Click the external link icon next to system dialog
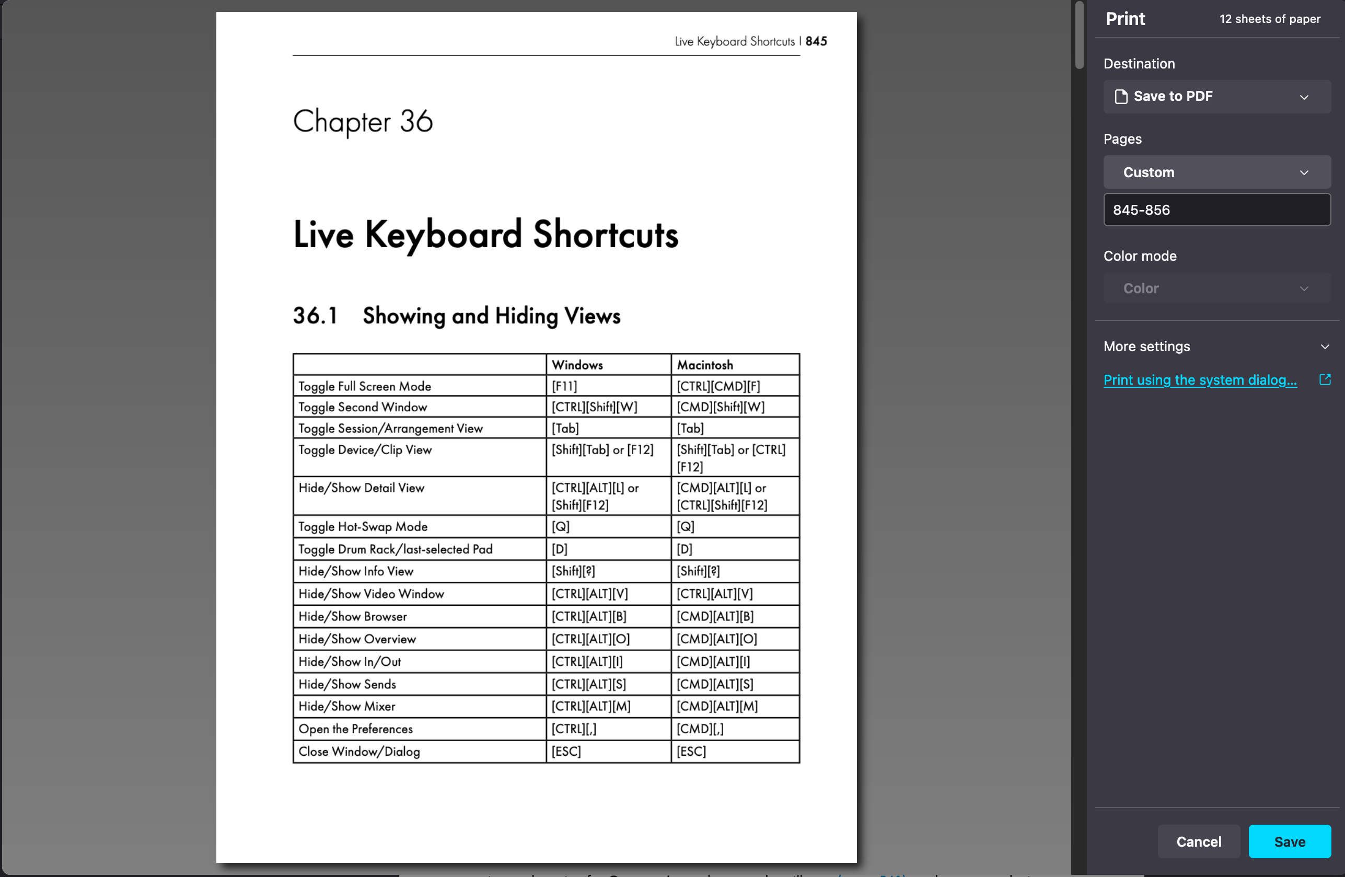The height and width of the screenshot is (877, 1345). click(x=1324, y=380)
